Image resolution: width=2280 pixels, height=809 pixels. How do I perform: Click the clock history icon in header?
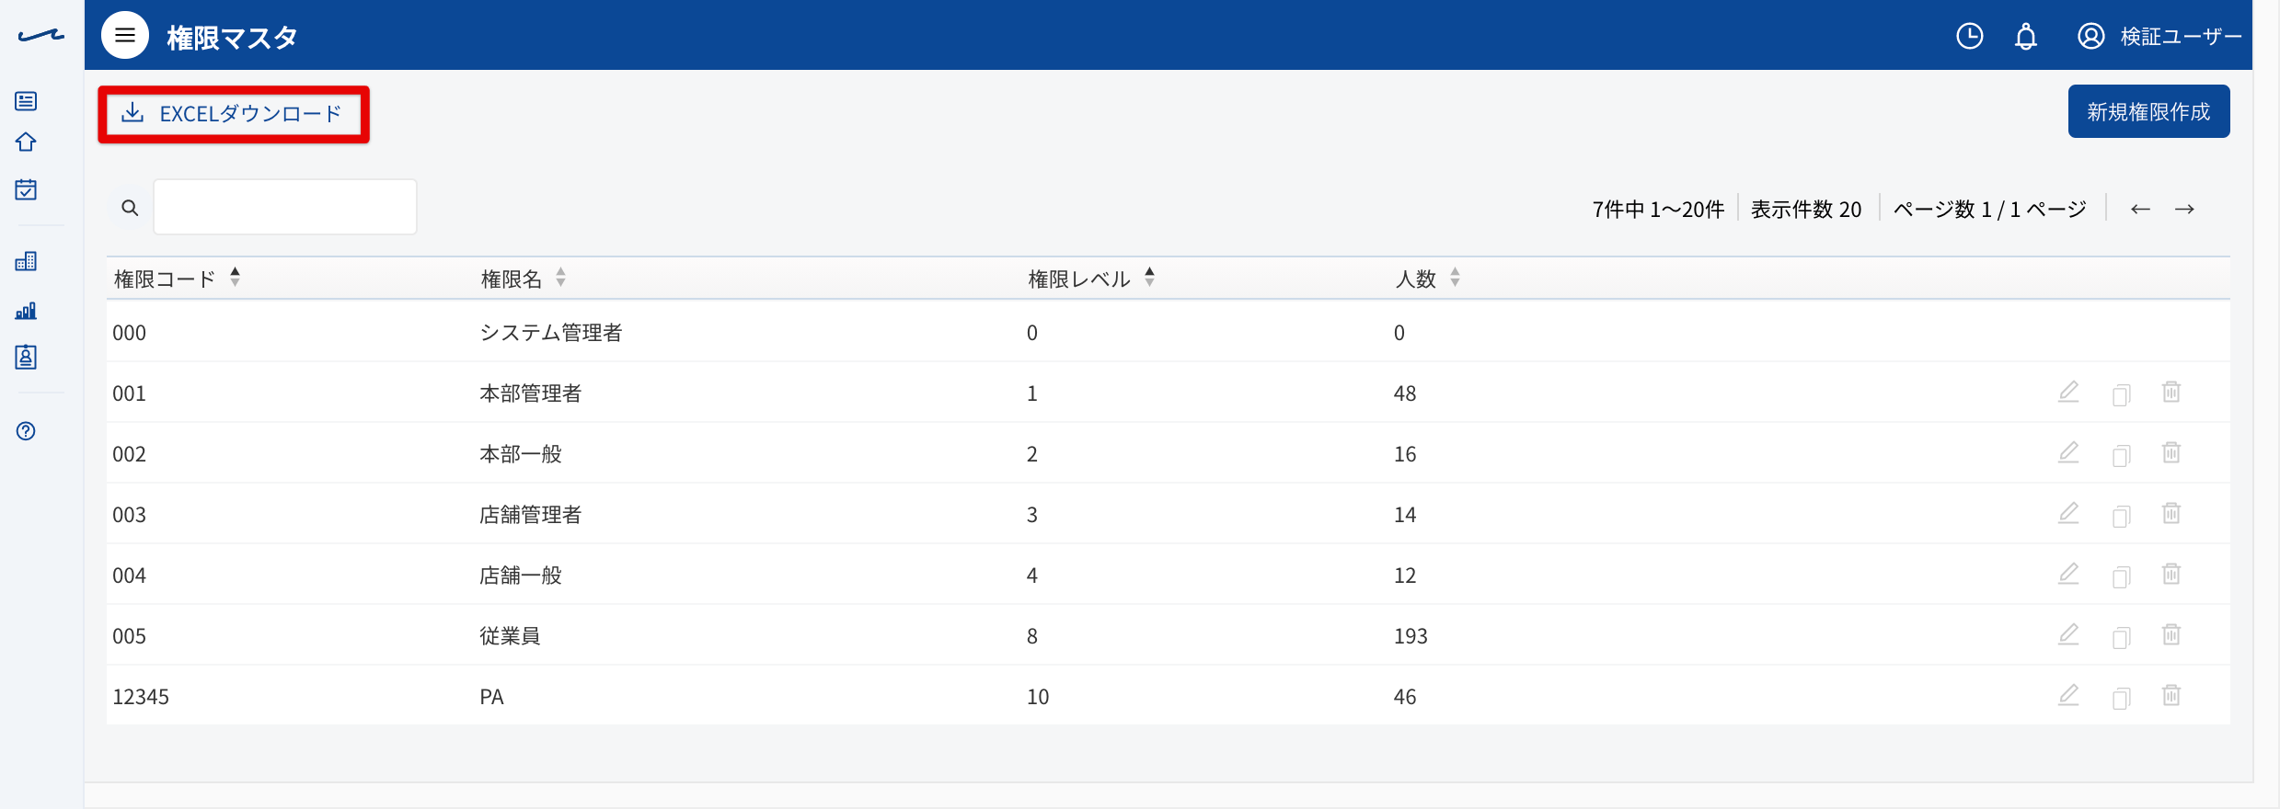coord(1969,36)
